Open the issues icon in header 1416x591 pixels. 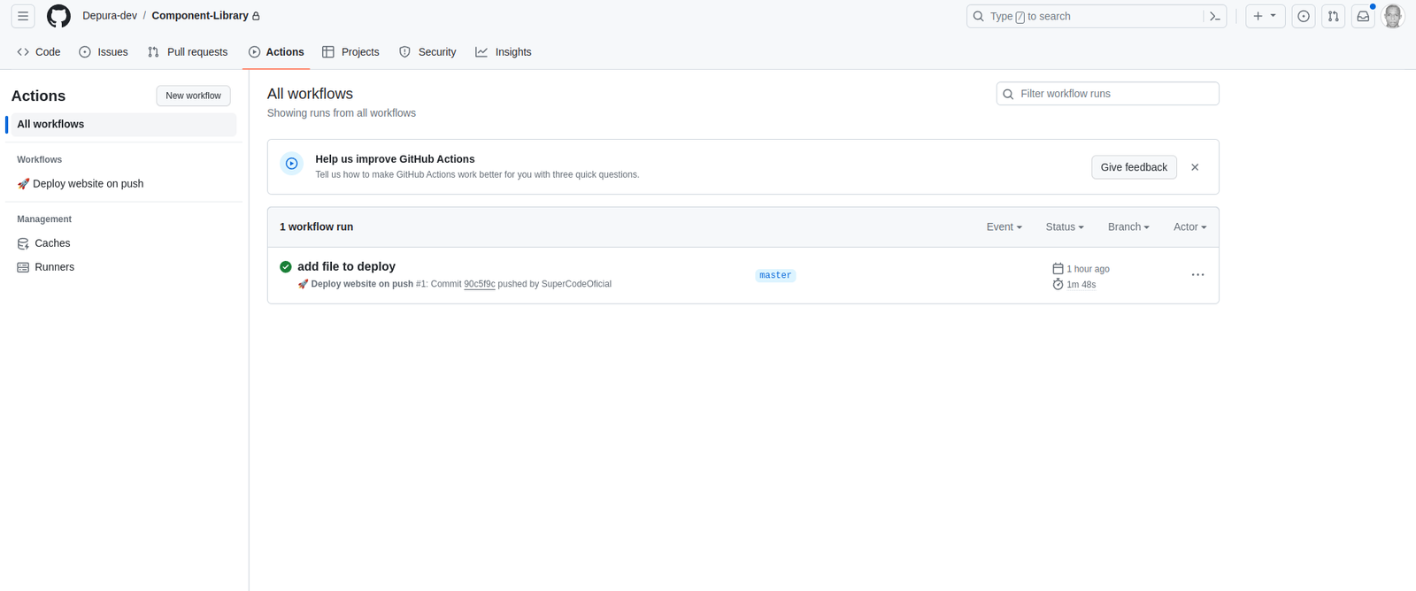1304,16
